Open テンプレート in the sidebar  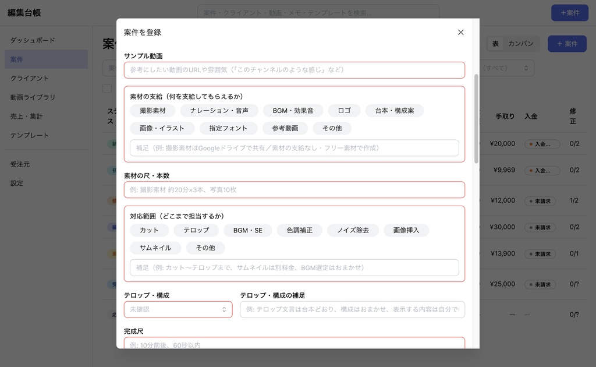[x=46, y=135]
